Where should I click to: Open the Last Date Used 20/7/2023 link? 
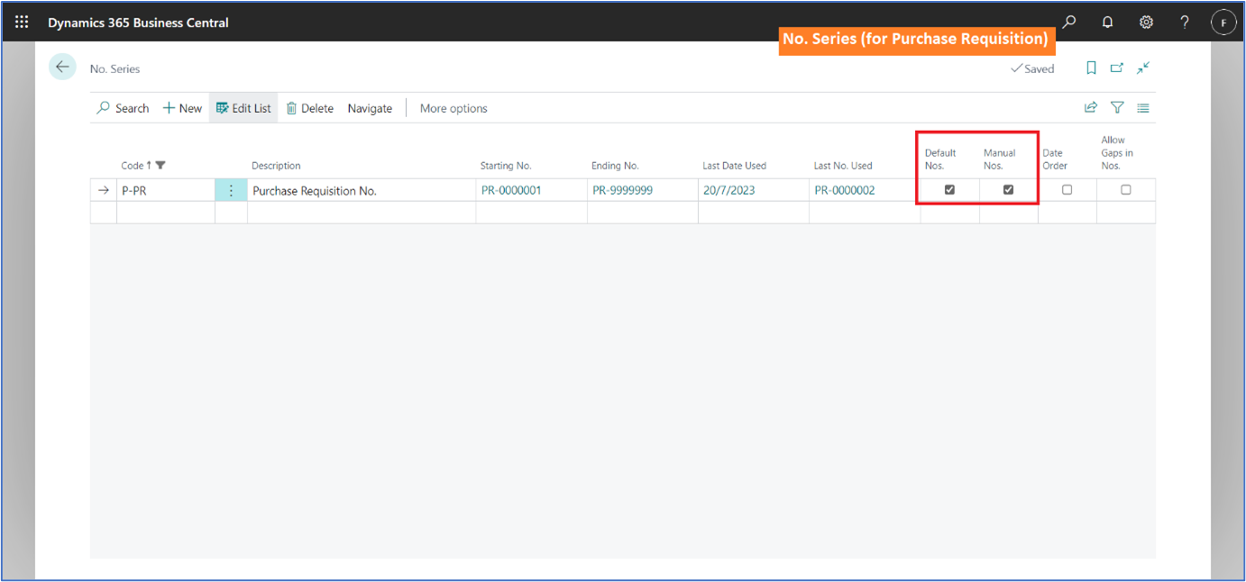728,190
